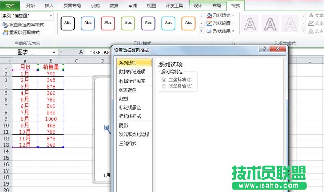324x192 pixels.
Task: Select 系列选项 in dialog list
Action: click(x=134, y=63)
